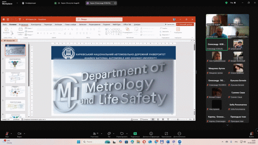Open the Zoom Workplace dropdown arrow
The image size is (258, 145).
[x=17, y=3]
